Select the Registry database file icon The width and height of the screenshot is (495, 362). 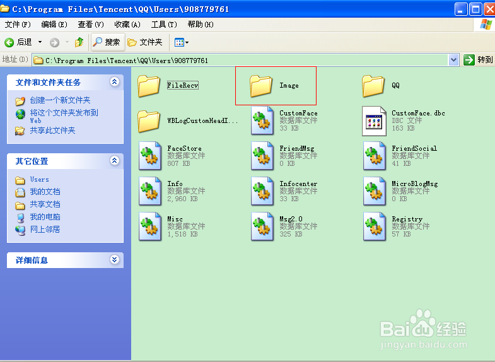pos(375,226)
